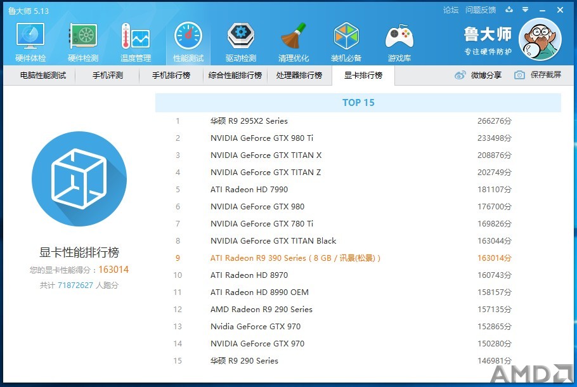This screenshot has width=577, height=387.
Task: Go to 温度管理 temperature management
Action: pos(136,43)
